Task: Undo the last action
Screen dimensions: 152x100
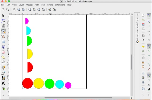Action: [143, 47]
